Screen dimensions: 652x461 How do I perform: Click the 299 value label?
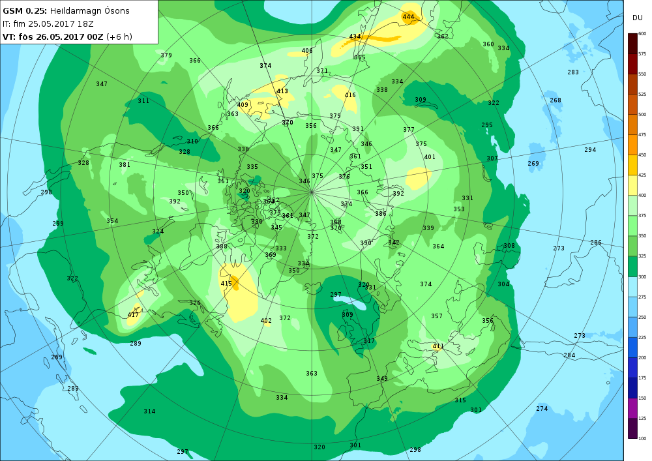[58, 224]
